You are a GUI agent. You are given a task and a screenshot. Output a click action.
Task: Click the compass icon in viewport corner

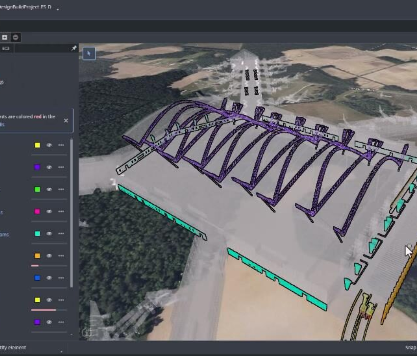87,332
